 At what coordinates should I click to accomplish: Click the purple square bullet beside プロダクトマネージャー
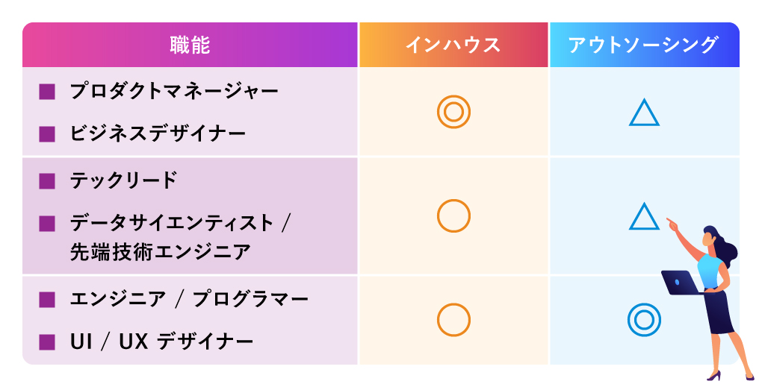pyautogui.click(x=47, y=92)
